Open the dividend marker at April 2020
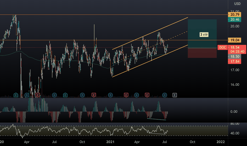The height and width of the screenshot is (146, 247). pos(27,95)
